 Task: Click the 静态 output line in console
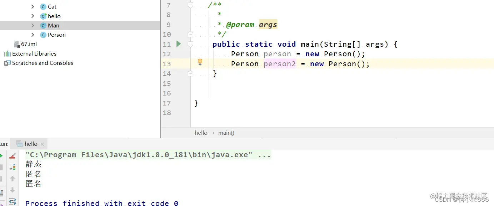tap(34, 164)
